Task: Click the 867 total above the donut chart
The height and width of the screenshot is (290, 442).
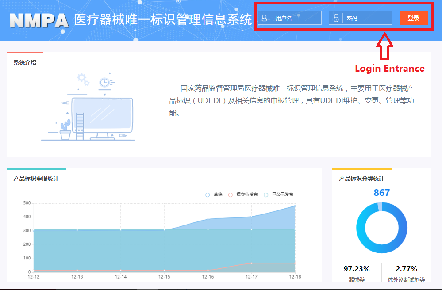Action: point(381,193)
